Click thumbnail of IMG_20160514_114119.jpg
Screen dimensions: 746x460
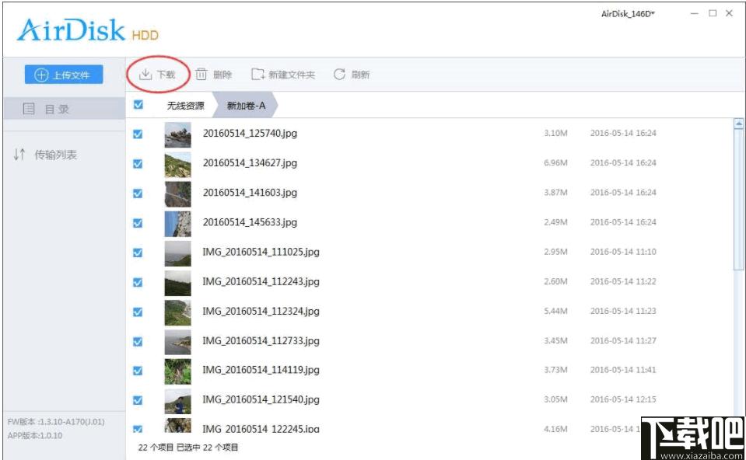pos(178,371)
